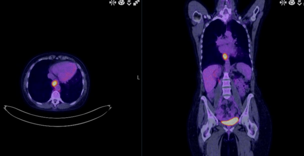Click the bright esophageal hotspot in coronal view
Viewport: 304px width, 156px height.
[x=225, y=57]
